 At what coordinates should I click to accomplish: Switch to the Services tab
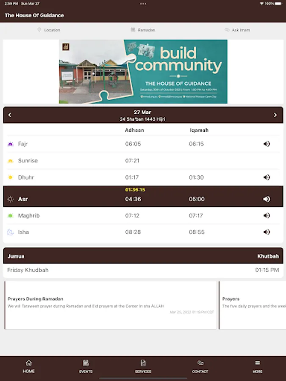[x=143, y=367]
